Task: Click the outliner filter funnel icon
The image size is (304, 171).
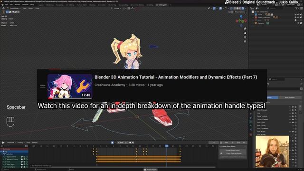Action: [x=296, y=9]
